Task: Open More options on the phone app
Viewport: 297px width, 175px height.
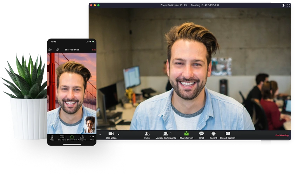Action: [92, 138]
